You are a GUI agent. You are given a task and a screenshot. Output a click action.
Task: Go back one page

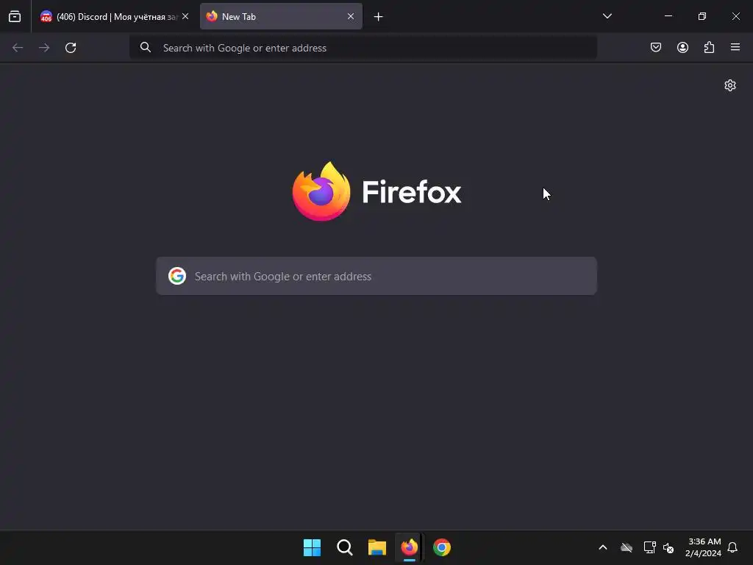click(x=18, y=48)
